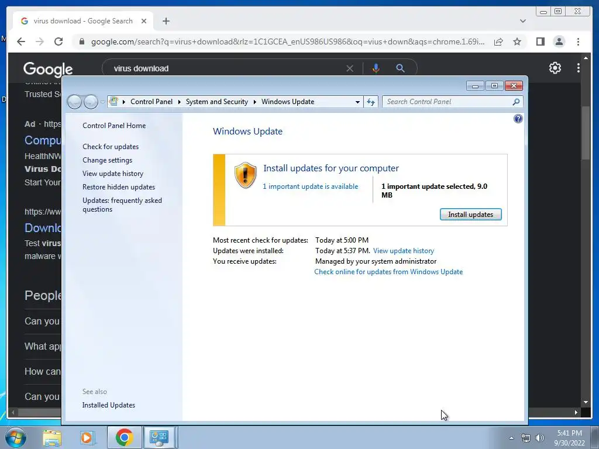Open View update history link beside install time
The height and width of the screenshot is (449, 599).
point(404,251)
